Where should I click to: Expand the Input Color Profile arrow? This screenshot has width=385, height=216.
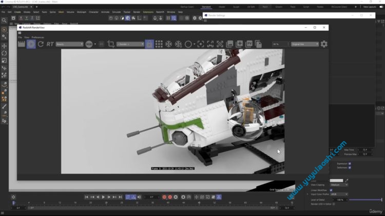click(x=307, y=194)
